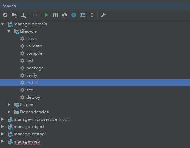Viewport: 190px width, 148px height.
Task: Expand the manage-microservice (root) module arrow
Action: [3, 119]
